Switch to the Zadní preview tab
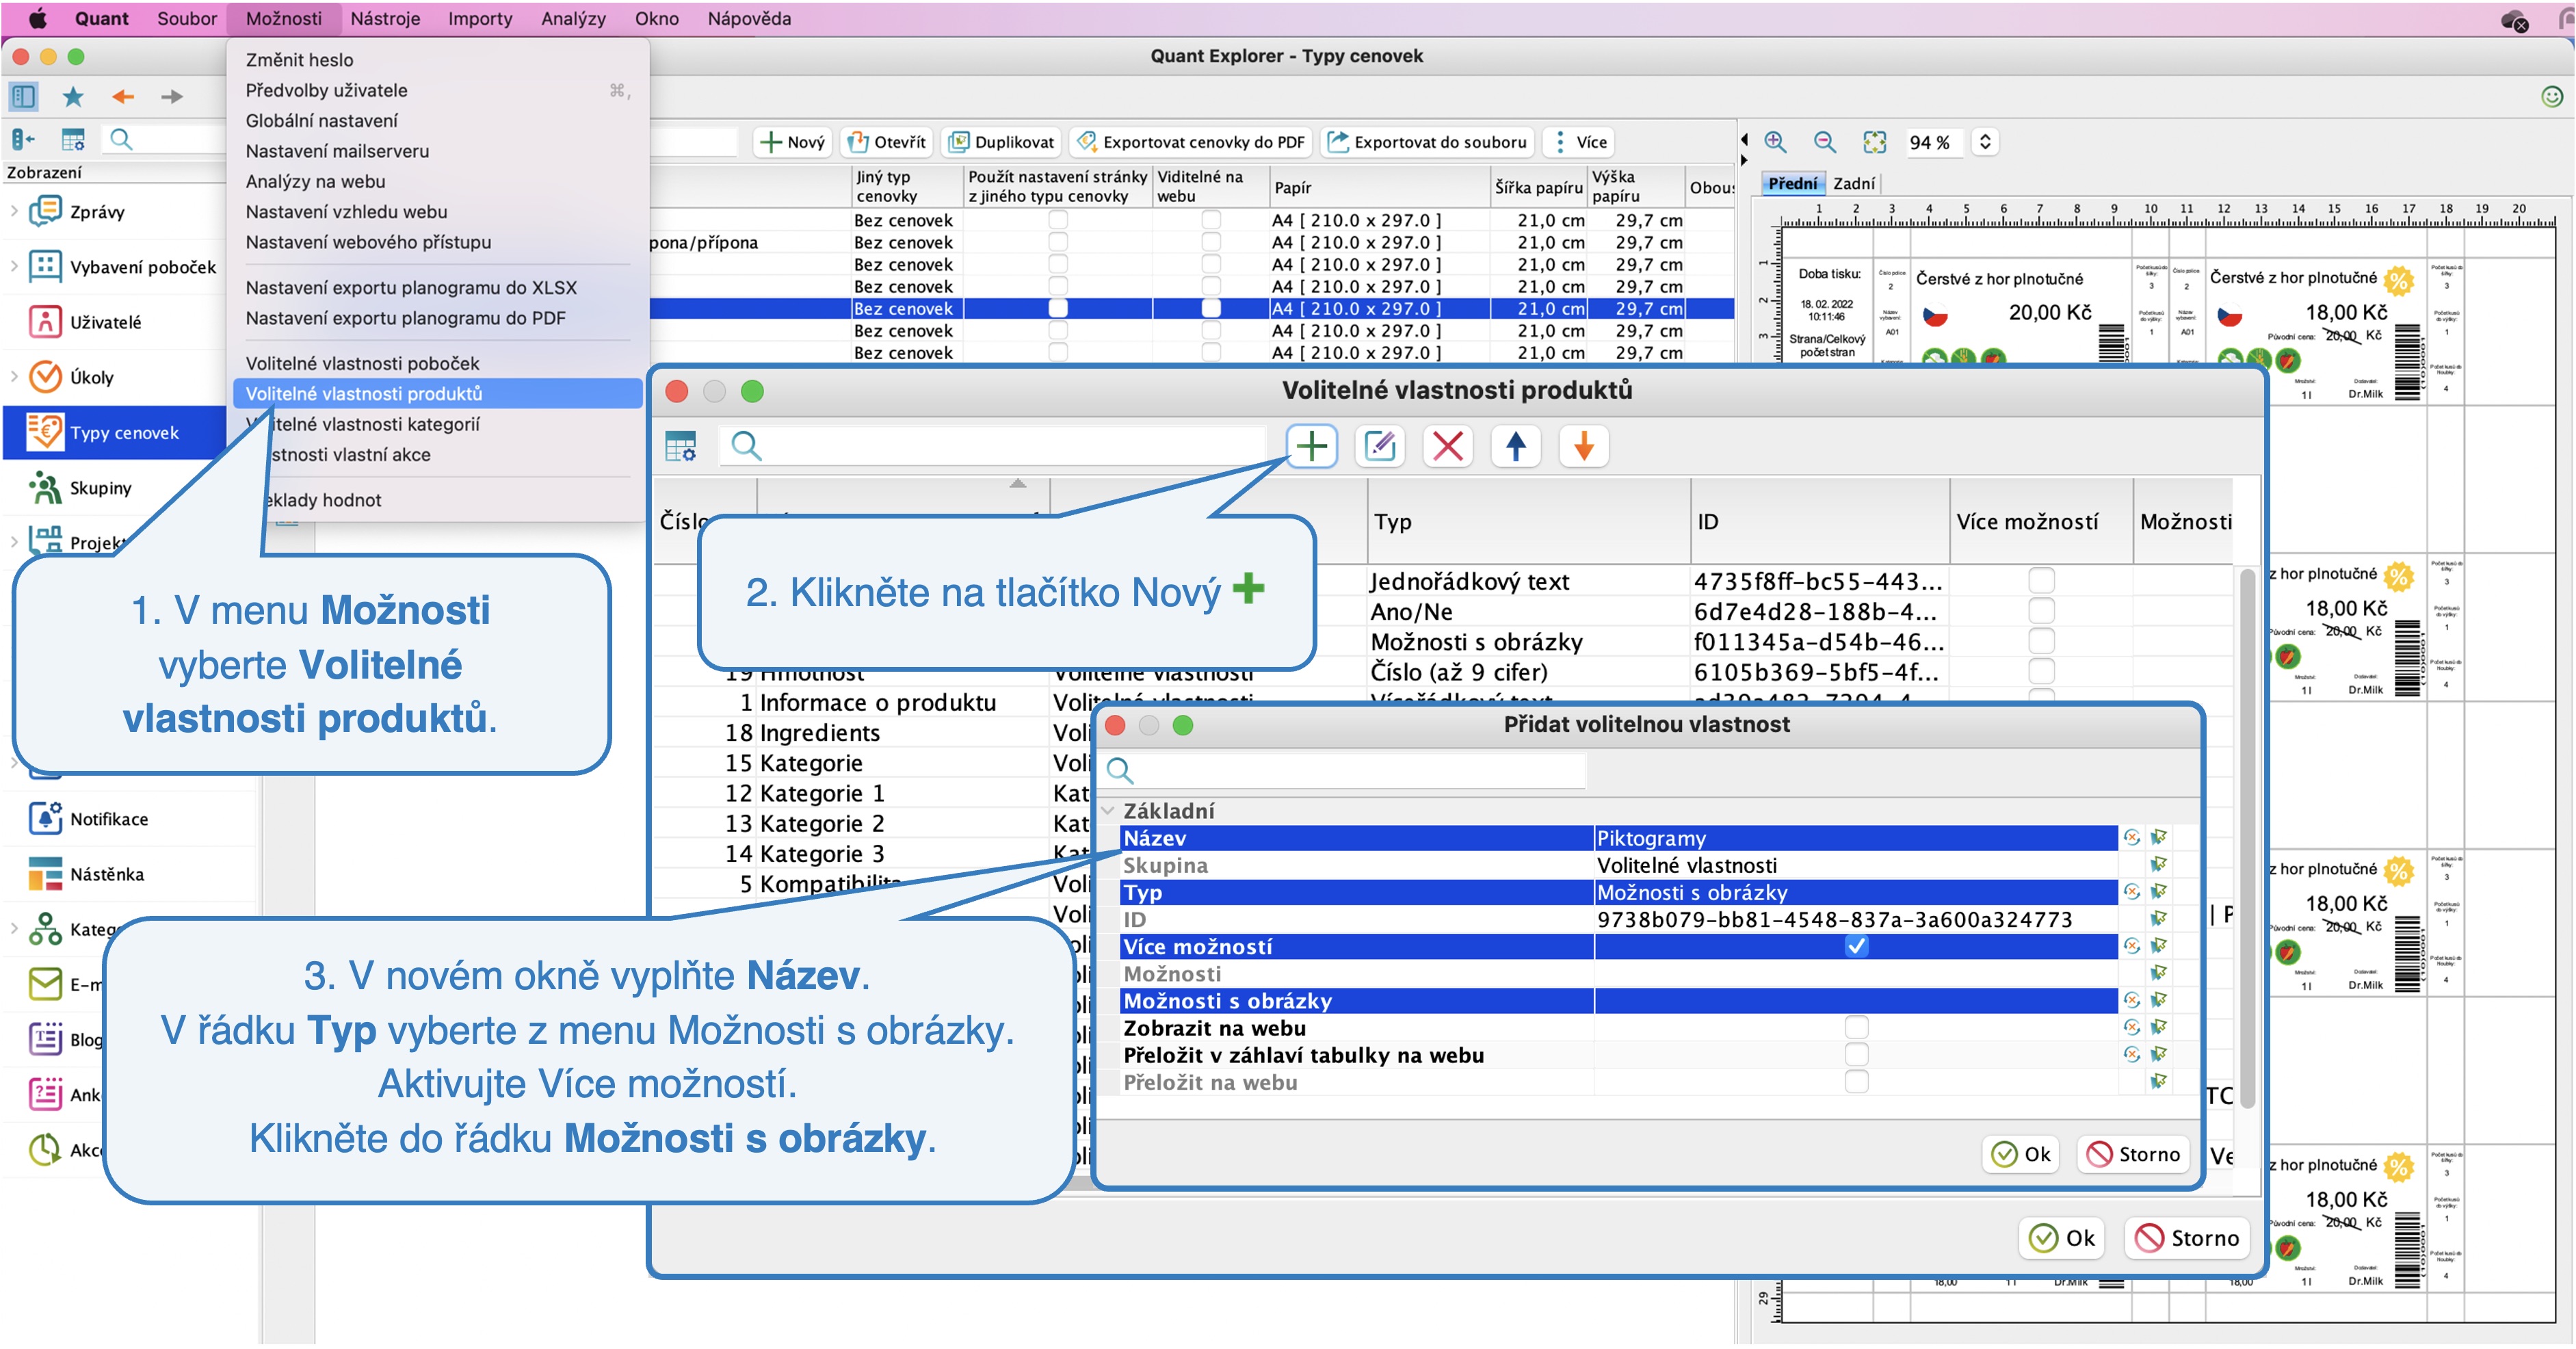 (1854, 184)
